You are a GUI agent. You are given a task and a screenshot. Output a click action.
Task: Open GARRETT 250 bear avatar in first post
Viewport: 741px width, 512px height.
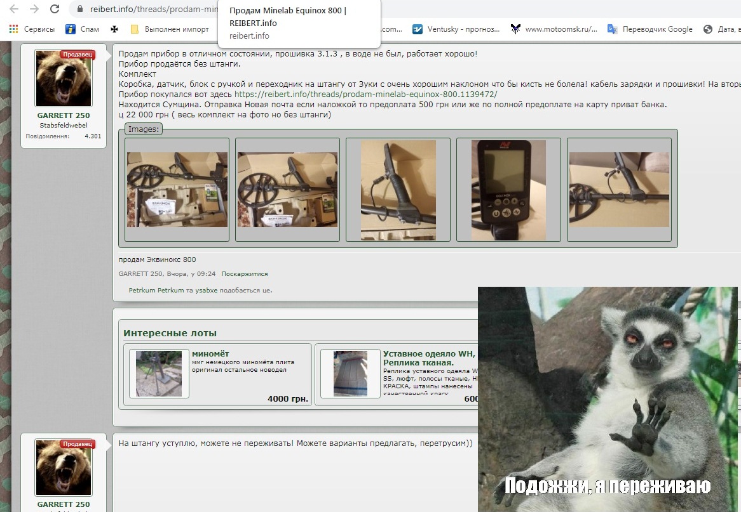tap(64, 78)
